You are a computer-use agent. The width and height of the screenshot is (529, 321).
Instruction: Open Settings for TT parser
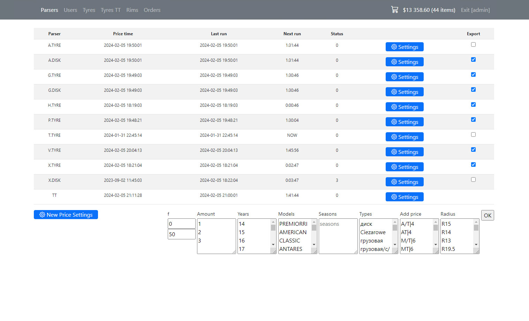[405, 197]
